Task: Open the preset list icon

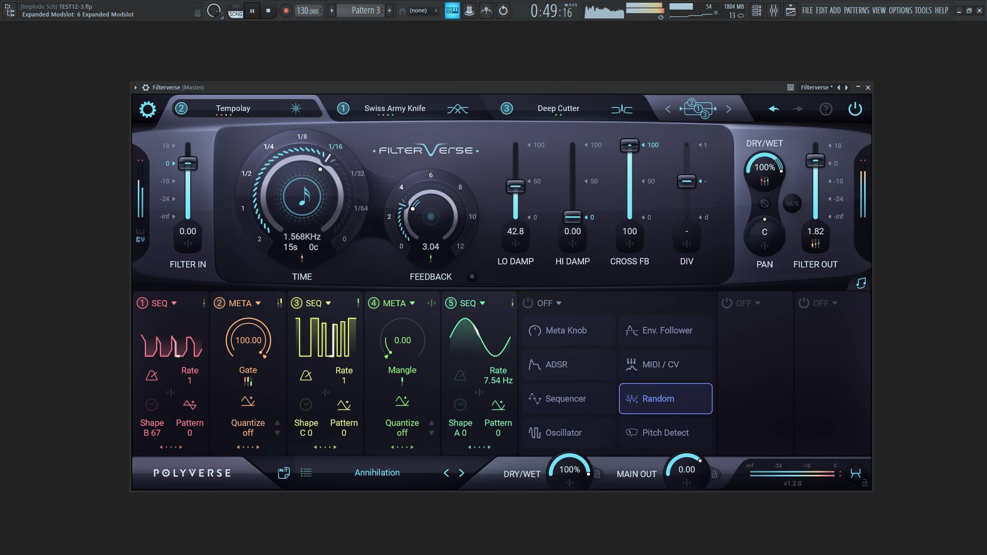Action: [x=306, y=473]
